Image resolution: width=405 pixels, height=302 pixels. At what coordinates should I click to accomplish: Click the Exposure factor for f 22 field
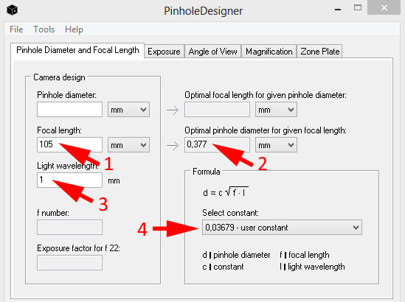pyautogui.click(x=70, y=262)
